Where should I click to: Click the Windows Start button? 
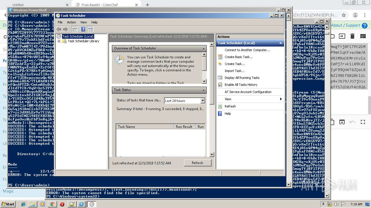click(x=8, y=204)
